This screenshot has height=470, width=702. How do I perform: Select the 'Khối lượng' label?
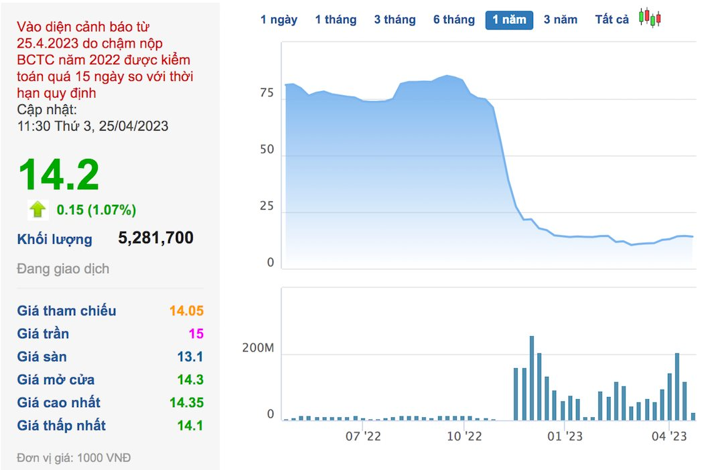(x=55, y=240)
